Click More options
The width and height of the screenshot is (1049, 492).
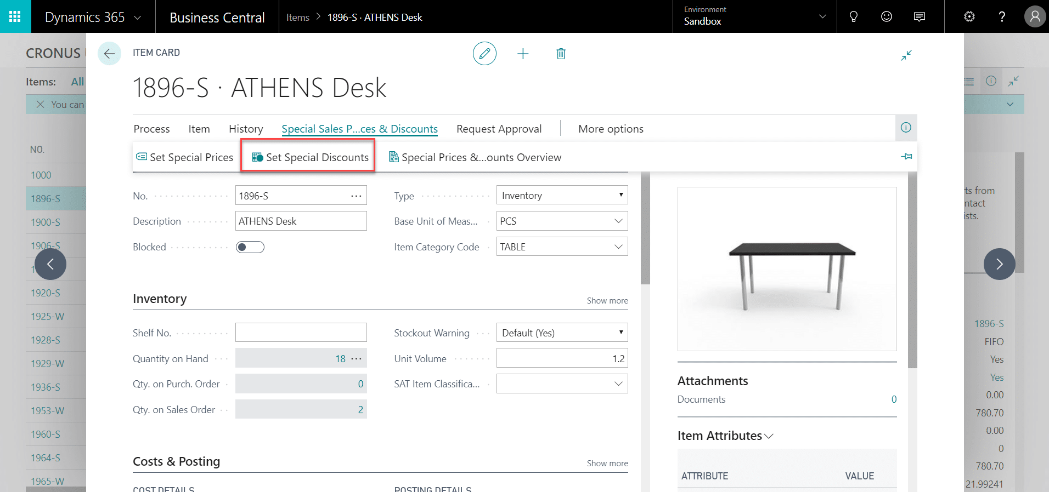(x=611, y=129)
